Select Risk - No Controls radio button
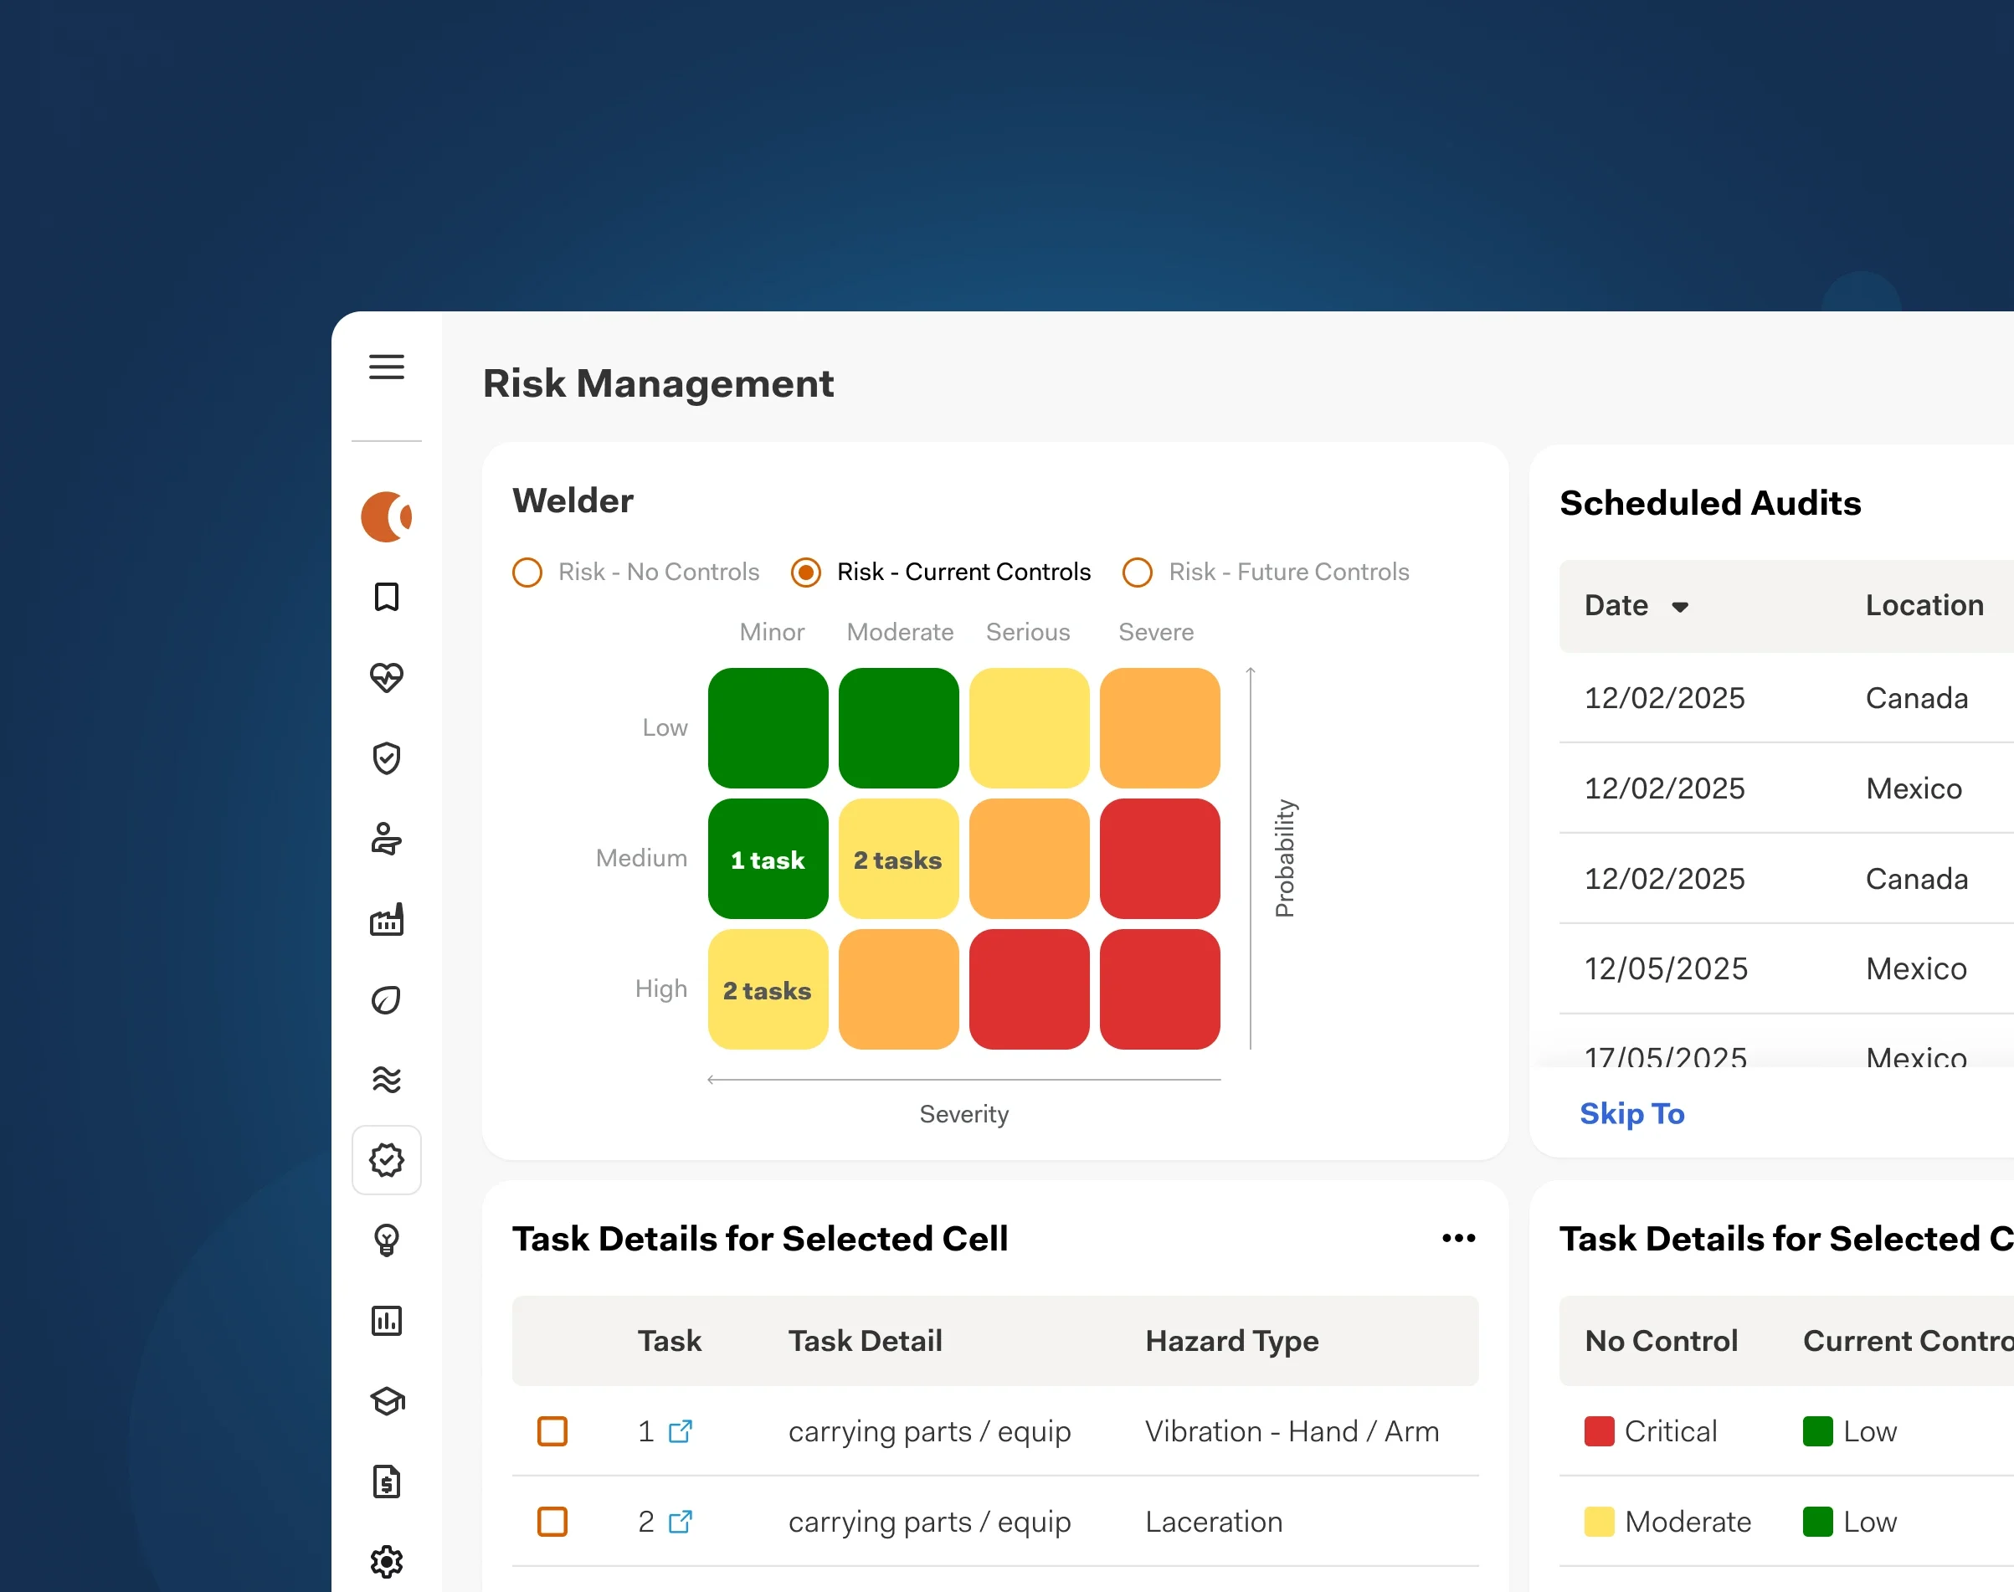 point(527,572)
